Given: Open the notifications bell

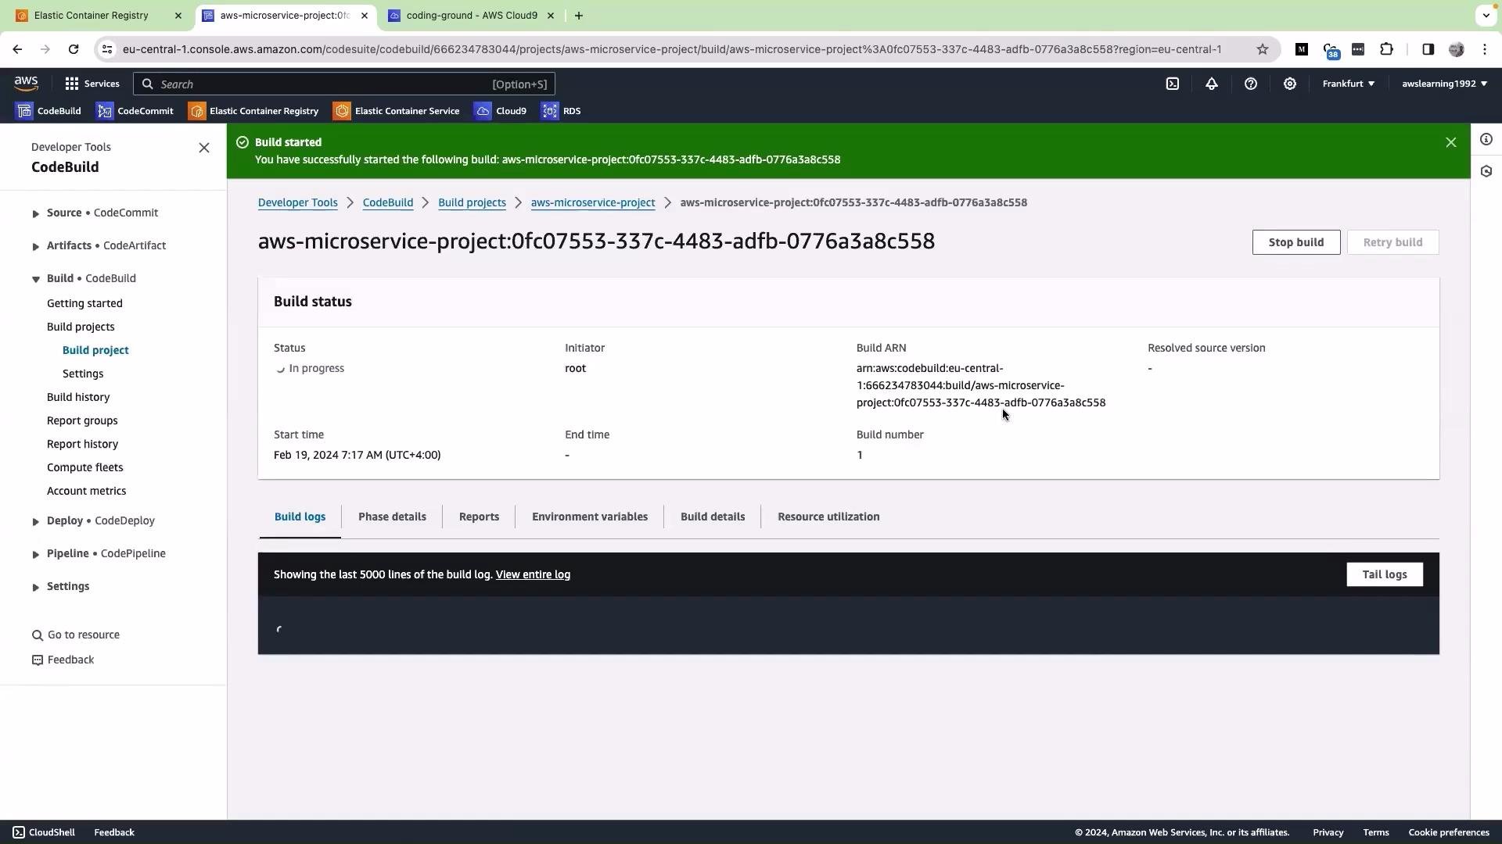Looking at the screenshot, I should (x=1211, y=84).
